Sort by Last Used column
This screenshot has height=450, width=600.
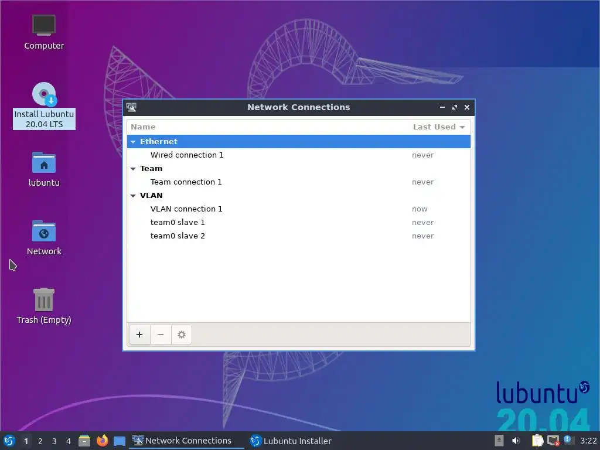click(438, 127)
